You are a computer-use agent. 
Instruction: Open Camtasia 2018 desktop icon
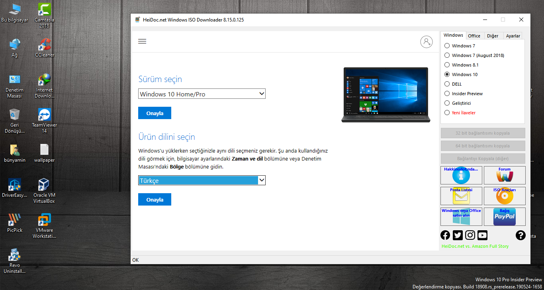point(44,16)
